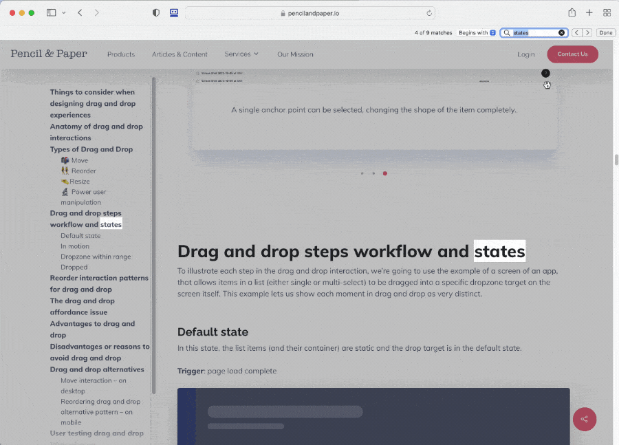Viewport: 619px width, 445px height.
Task: Open the pink floating share button
Action: pos(585,420)
